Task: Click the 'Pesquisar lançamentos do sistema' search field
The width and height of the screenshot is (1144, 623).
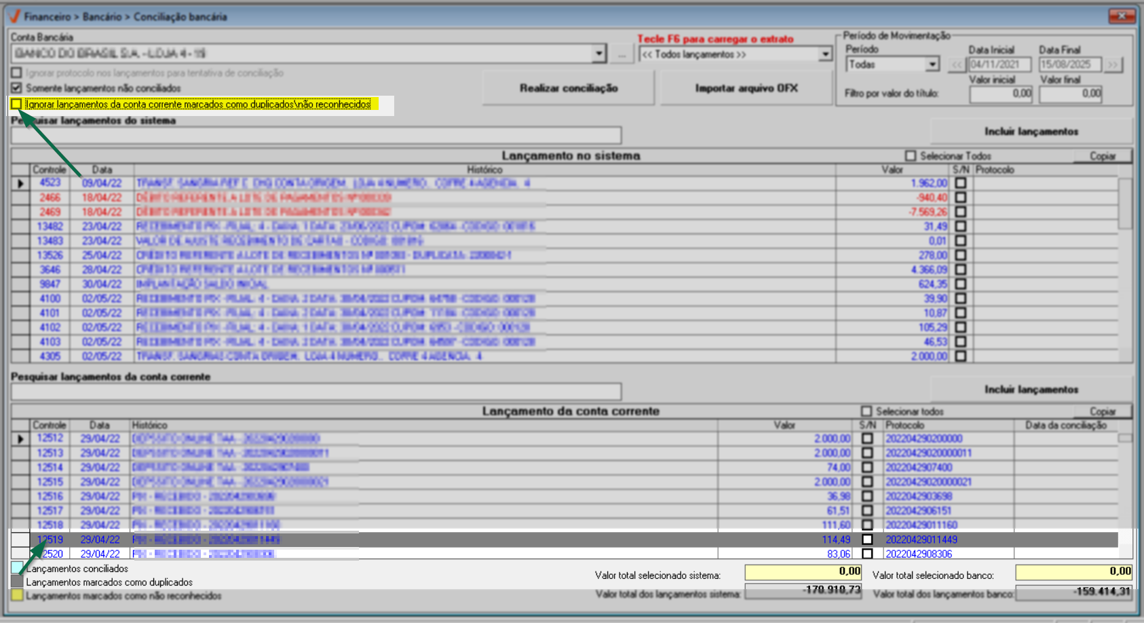Action: [316, 135]
